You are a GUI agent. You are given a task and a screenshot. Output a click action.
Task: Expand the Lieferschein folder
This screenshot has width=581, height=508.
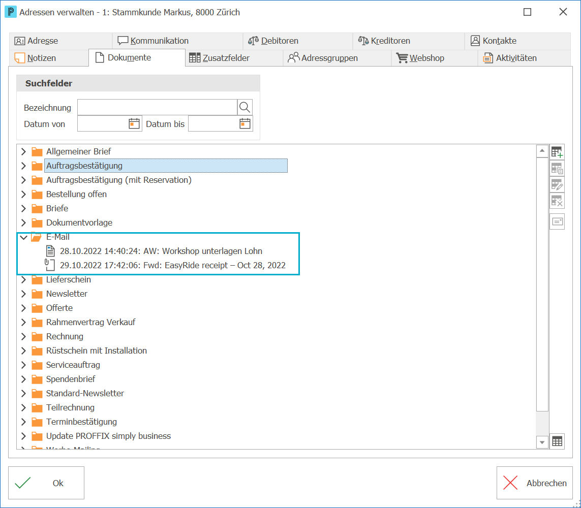(24, 279)
